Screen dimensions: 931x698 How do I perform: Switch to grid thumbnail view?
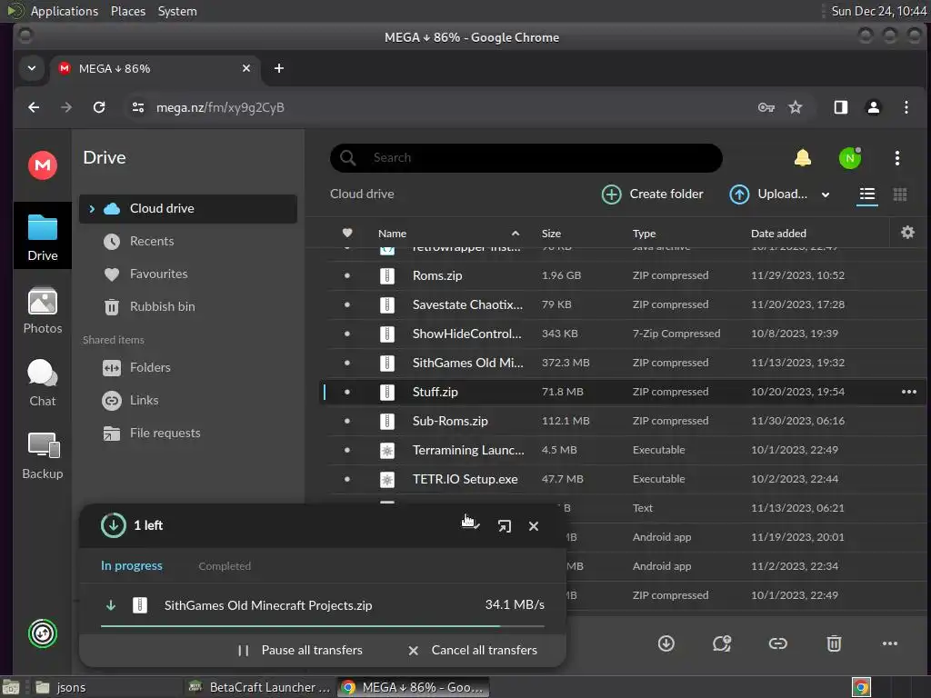click(900, 194)
